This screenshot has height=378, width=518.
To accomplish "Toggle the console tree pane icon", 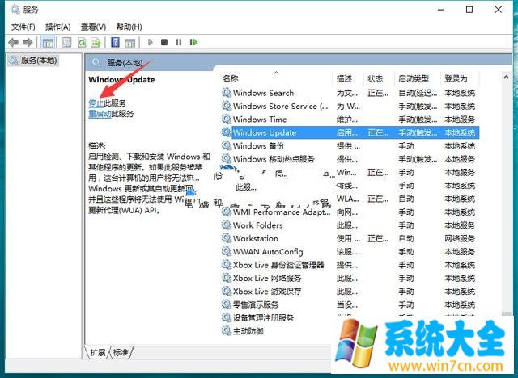I will (x=48, y=42).
